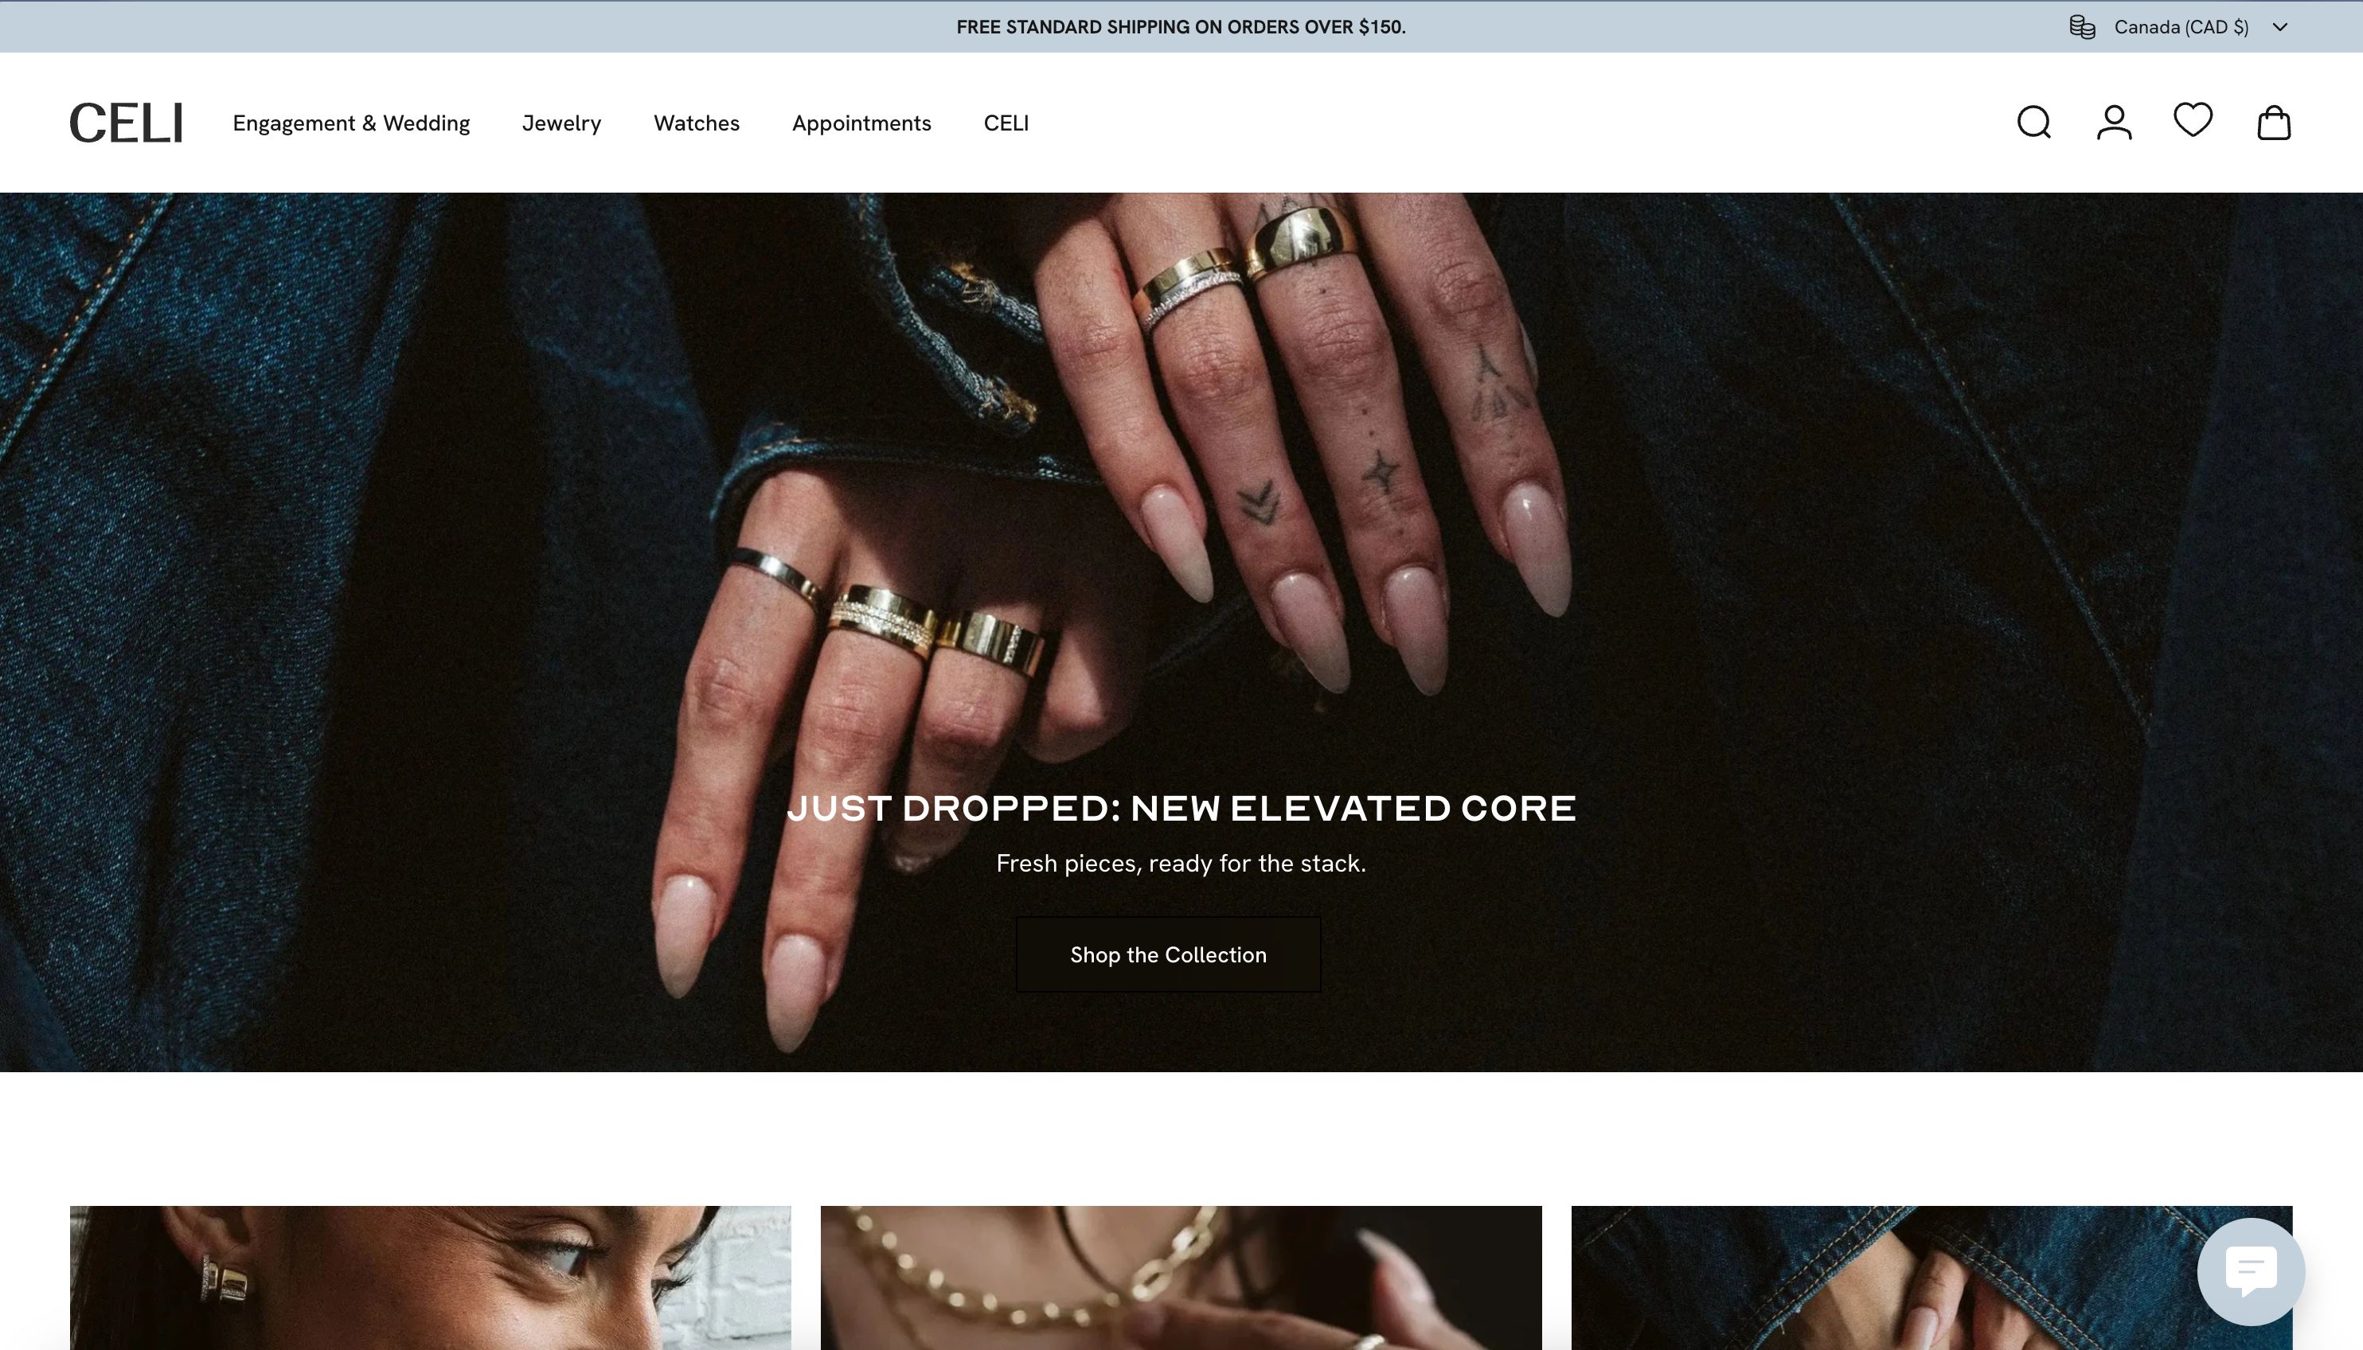The image size is (2363, 1350).
Task: Open the earring model thumbnail tile
Action: (430, 1278)
